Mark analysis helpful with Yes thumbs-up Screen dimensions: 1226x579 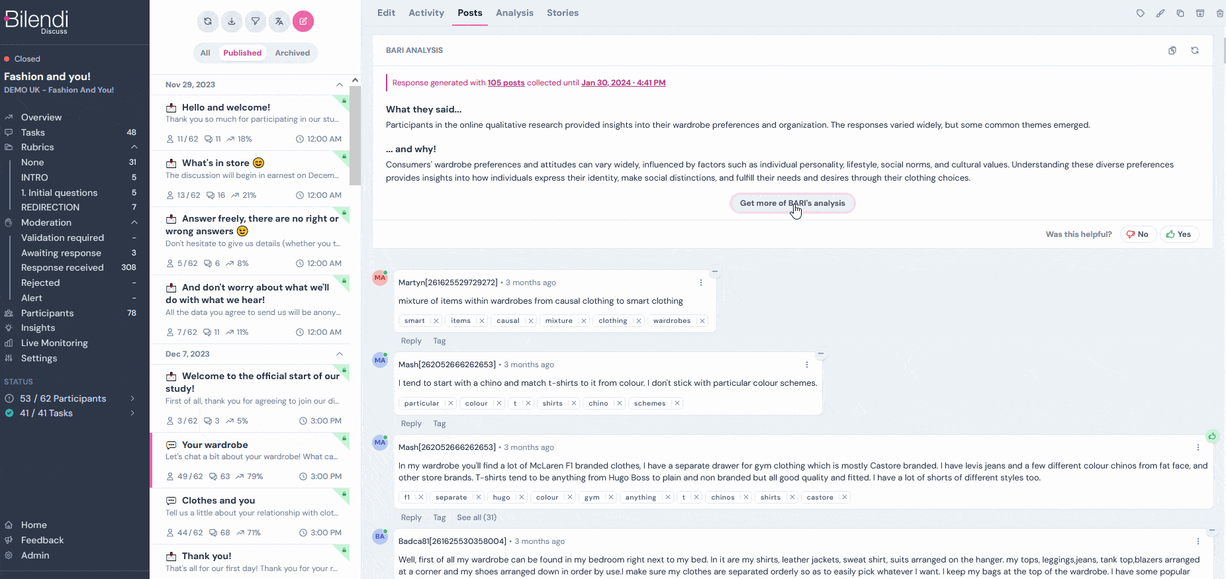(1179, 234)
